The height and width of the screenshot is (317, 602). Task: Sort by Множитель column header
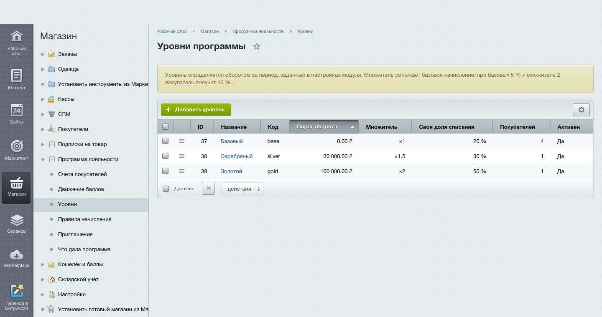coord(385,127)
